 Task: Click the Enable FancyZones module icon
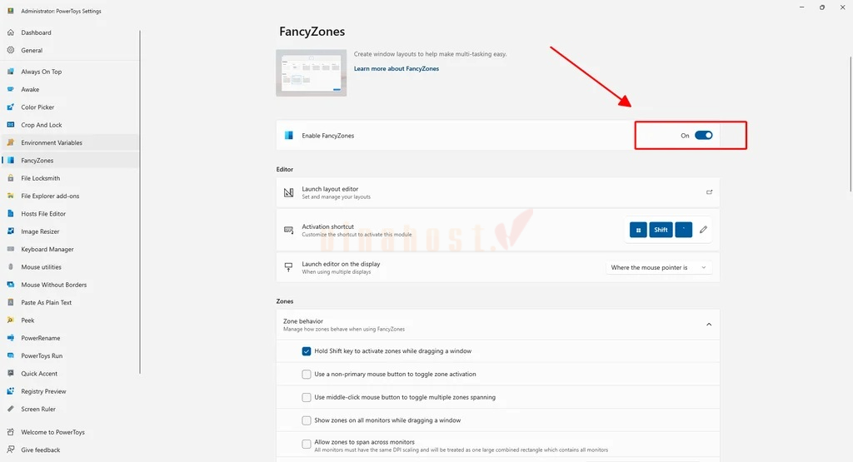[x=289, y=136]
